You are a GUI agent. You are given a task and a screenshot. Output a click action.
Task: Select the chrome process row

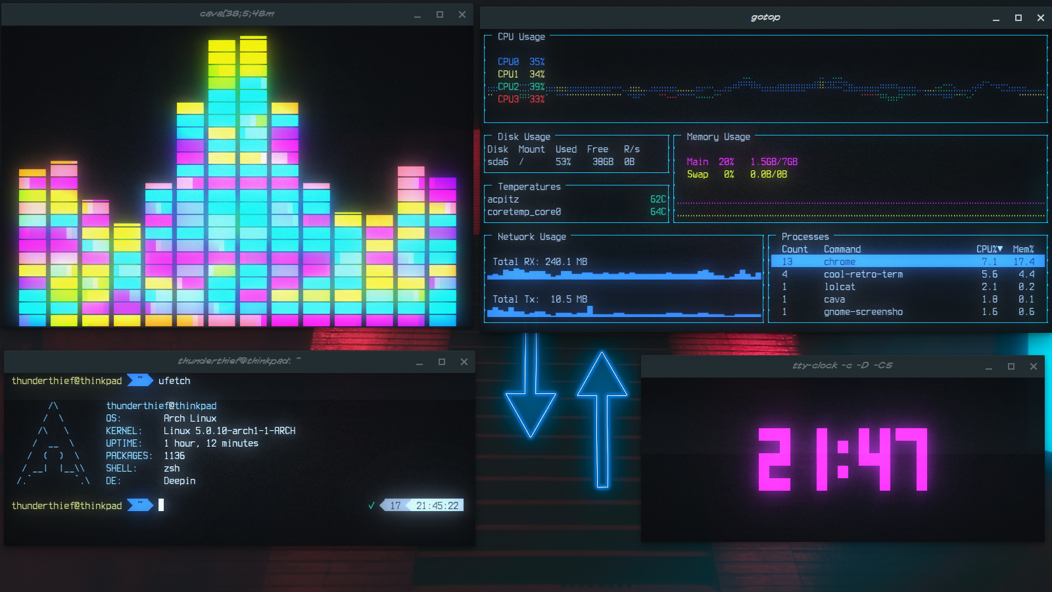coord(907,262)
